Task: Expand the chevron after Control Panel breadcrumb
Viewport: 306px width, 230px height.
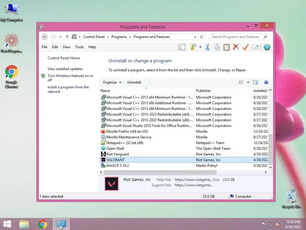Action: pos(108,37)
